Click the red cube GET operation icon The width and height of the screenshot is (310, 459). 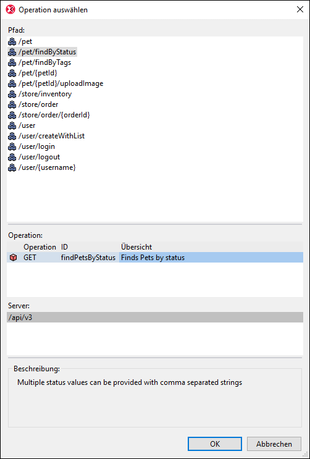point(13,258)
